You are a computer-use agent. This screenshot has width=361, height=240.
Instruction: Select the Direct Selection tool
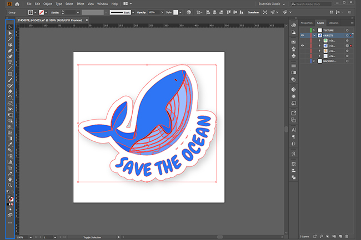point(10,33)
